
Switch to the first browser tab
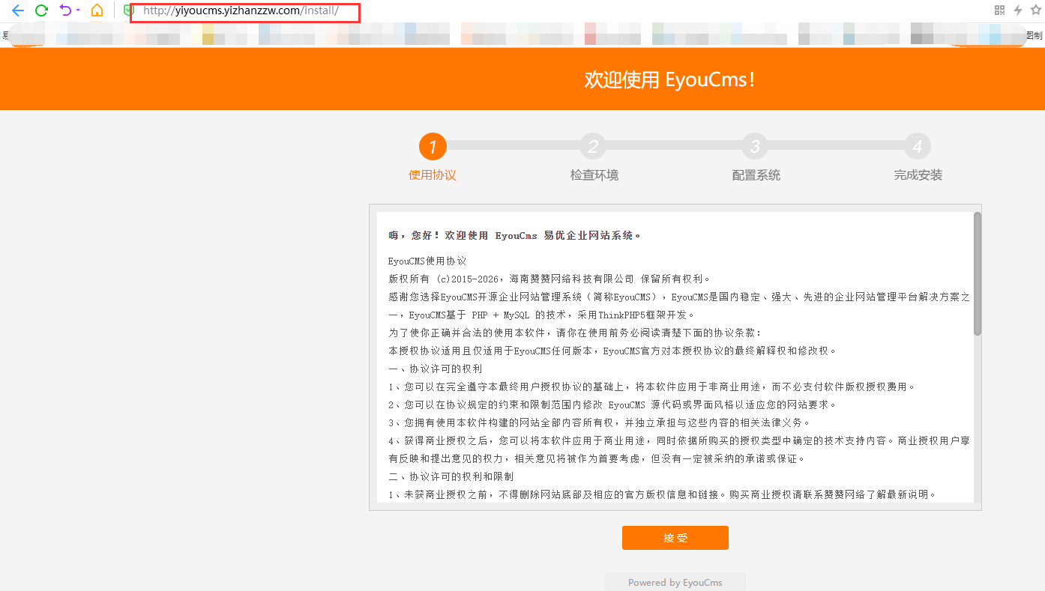pos(26,34)
